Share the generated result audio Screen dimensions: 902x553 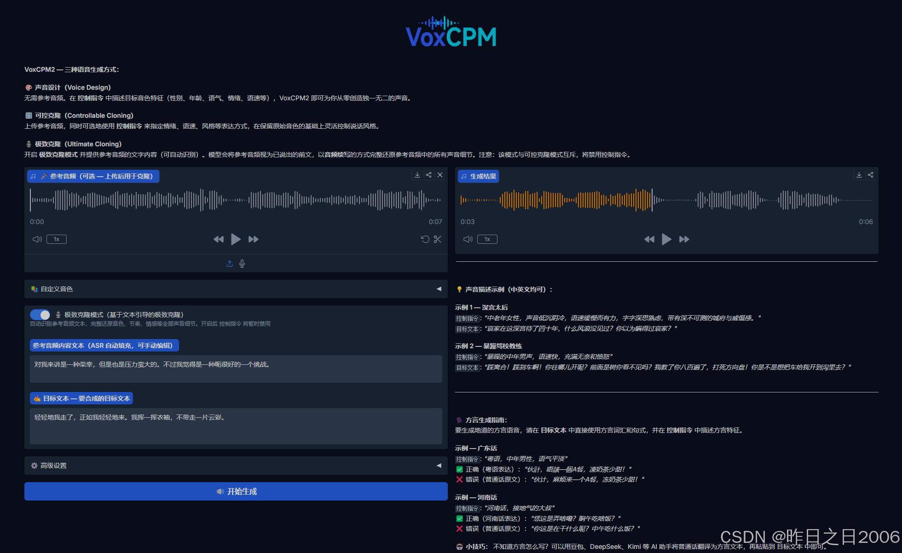[x=870, y=175]
